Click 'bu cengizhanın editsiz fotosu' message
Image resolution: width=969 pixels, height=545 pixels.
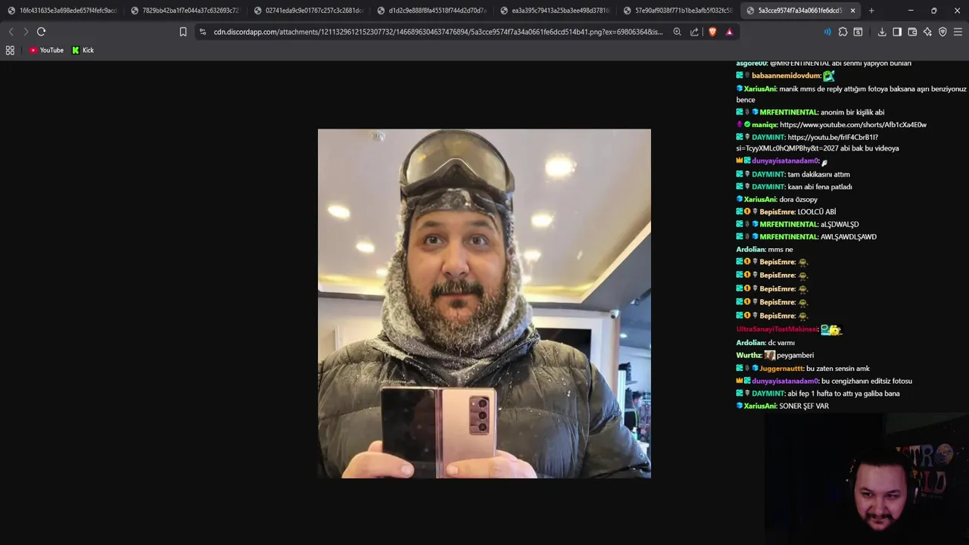[867, 381]
